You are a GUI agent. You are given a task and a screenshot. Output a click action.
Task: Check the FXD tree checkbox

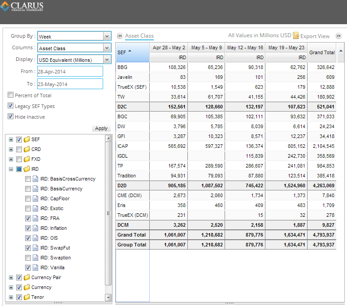pyautogui.click(x=19, y=159)
